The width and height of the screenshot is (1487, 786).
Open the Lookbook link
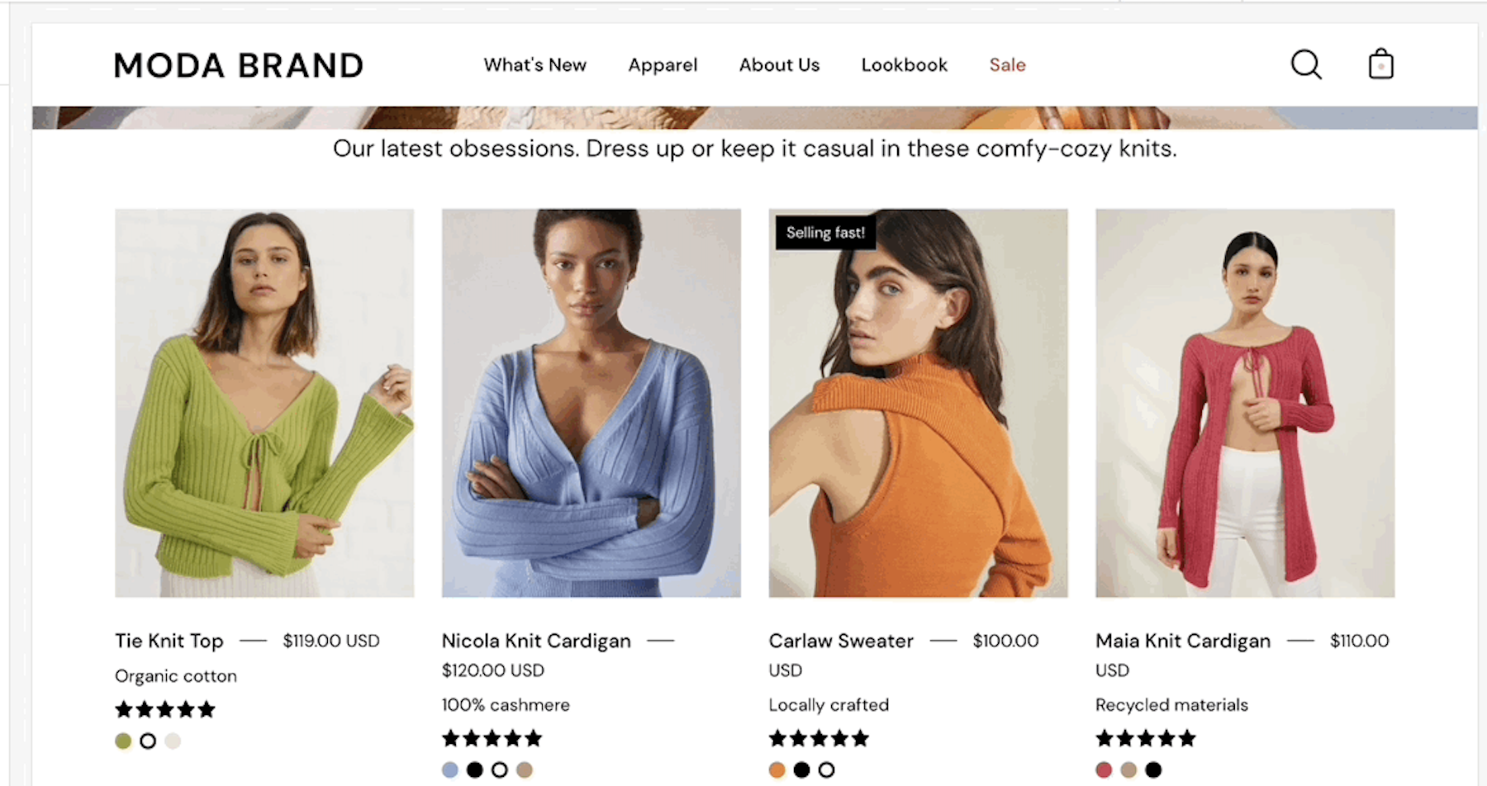click(x=904, y=65)
